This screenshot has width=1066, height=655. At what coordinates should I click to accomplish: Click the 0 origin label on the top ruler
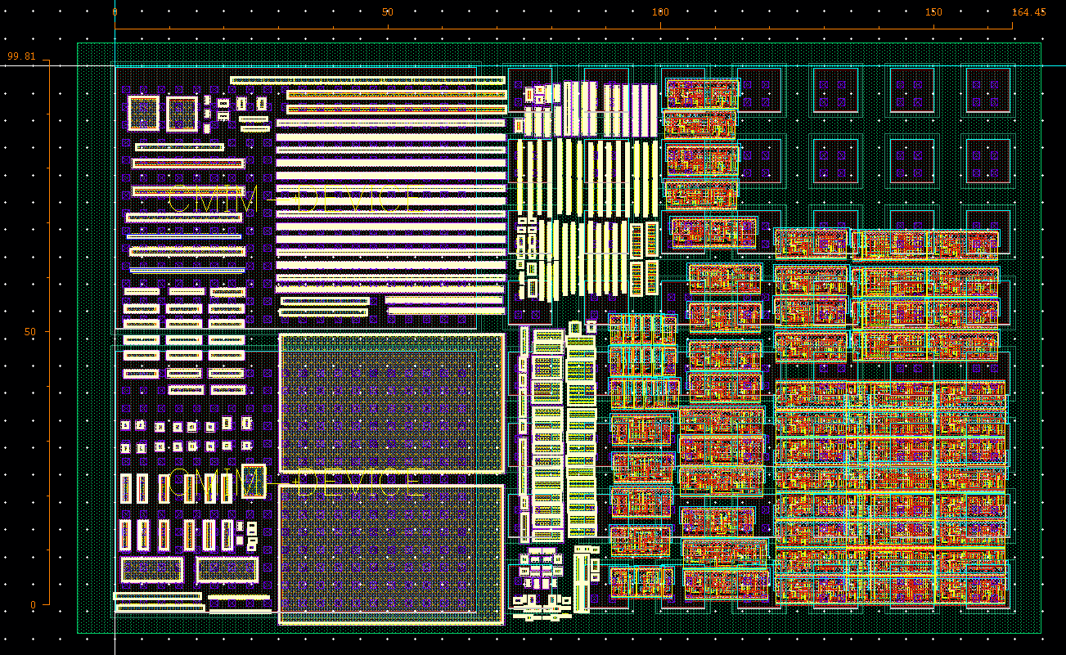click(x=115, y=12)
